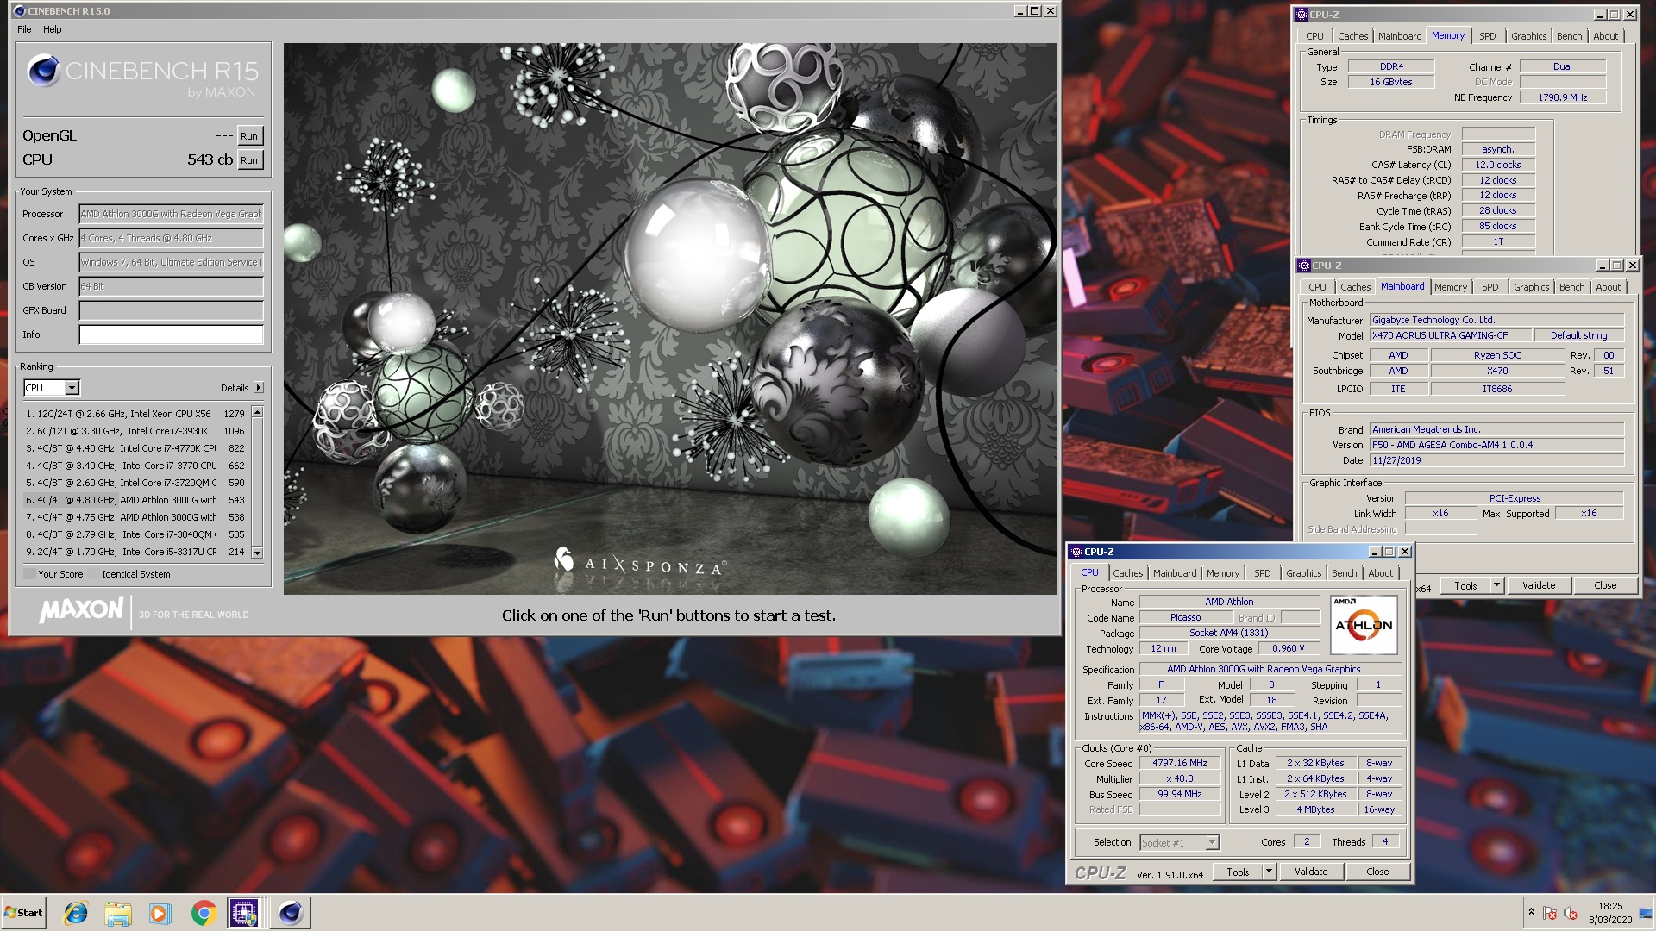Switch to SPD tab in bottom CPU-Z window

pos(1262,573)
